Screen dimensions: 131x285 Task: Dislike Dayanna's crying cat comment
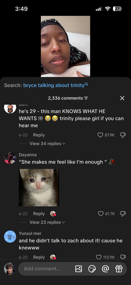click(x=123, y=214)
